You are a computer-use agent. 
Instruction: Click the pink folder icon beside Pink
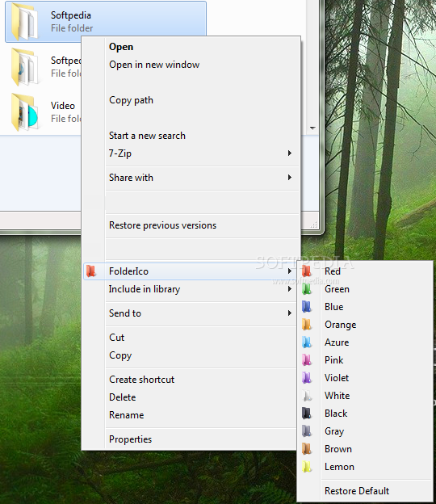(x=307, y=359)
